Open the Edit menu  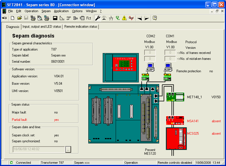click(19, 11)
